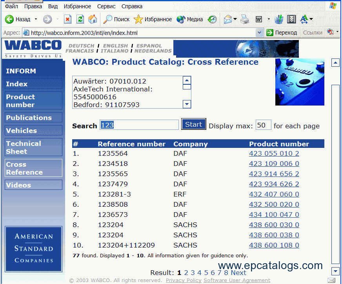The width and height of the screenshot is (342, 284).
Task: Click the Search text field
Action: 139,125
